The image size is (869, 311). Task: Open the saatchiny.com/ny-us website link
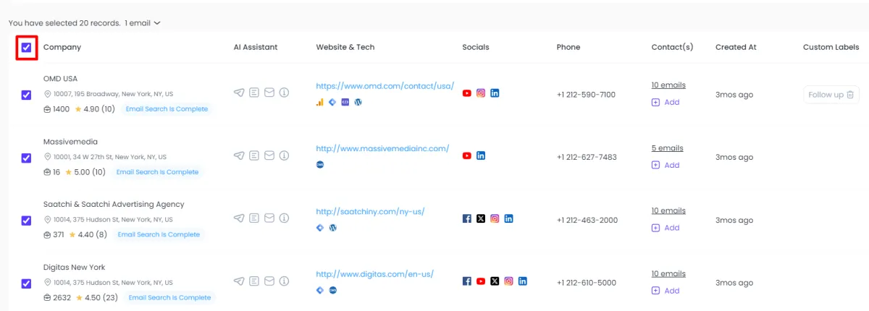(370, 212)
